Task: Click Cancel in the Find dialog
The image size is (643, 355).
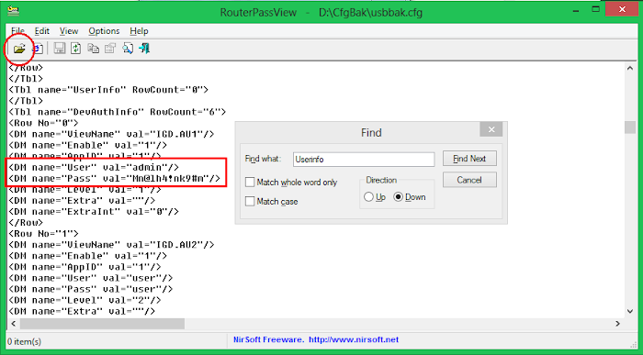Action: (469, 180)
